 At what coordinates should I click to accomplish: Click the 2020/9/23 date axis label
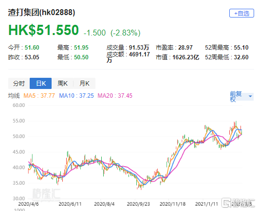(138, 204)
